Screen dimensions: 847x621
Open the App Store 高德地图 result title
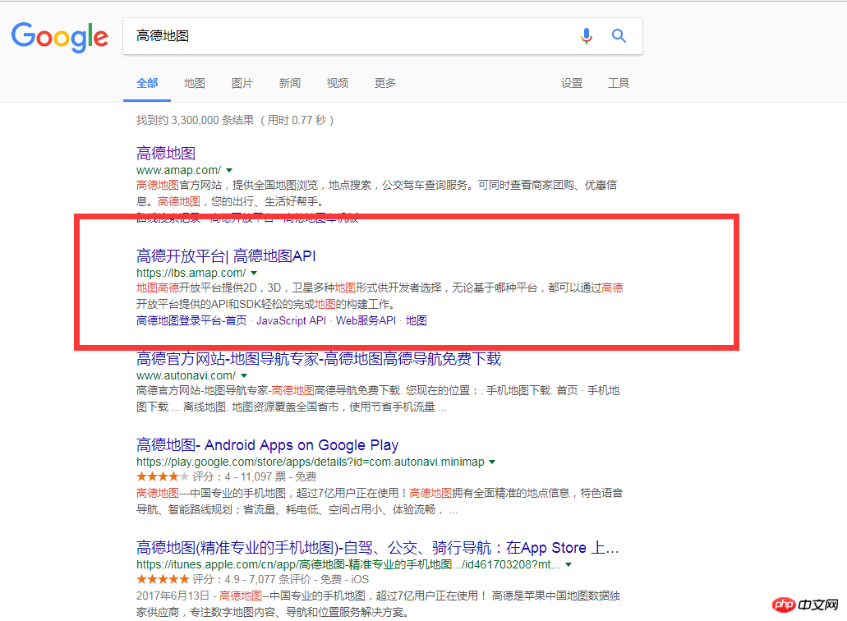tap(378, 548)
